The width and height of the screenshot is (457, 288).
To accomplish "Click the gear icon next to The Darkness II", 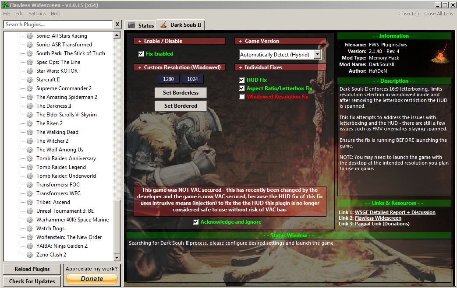I will point(30,106).
